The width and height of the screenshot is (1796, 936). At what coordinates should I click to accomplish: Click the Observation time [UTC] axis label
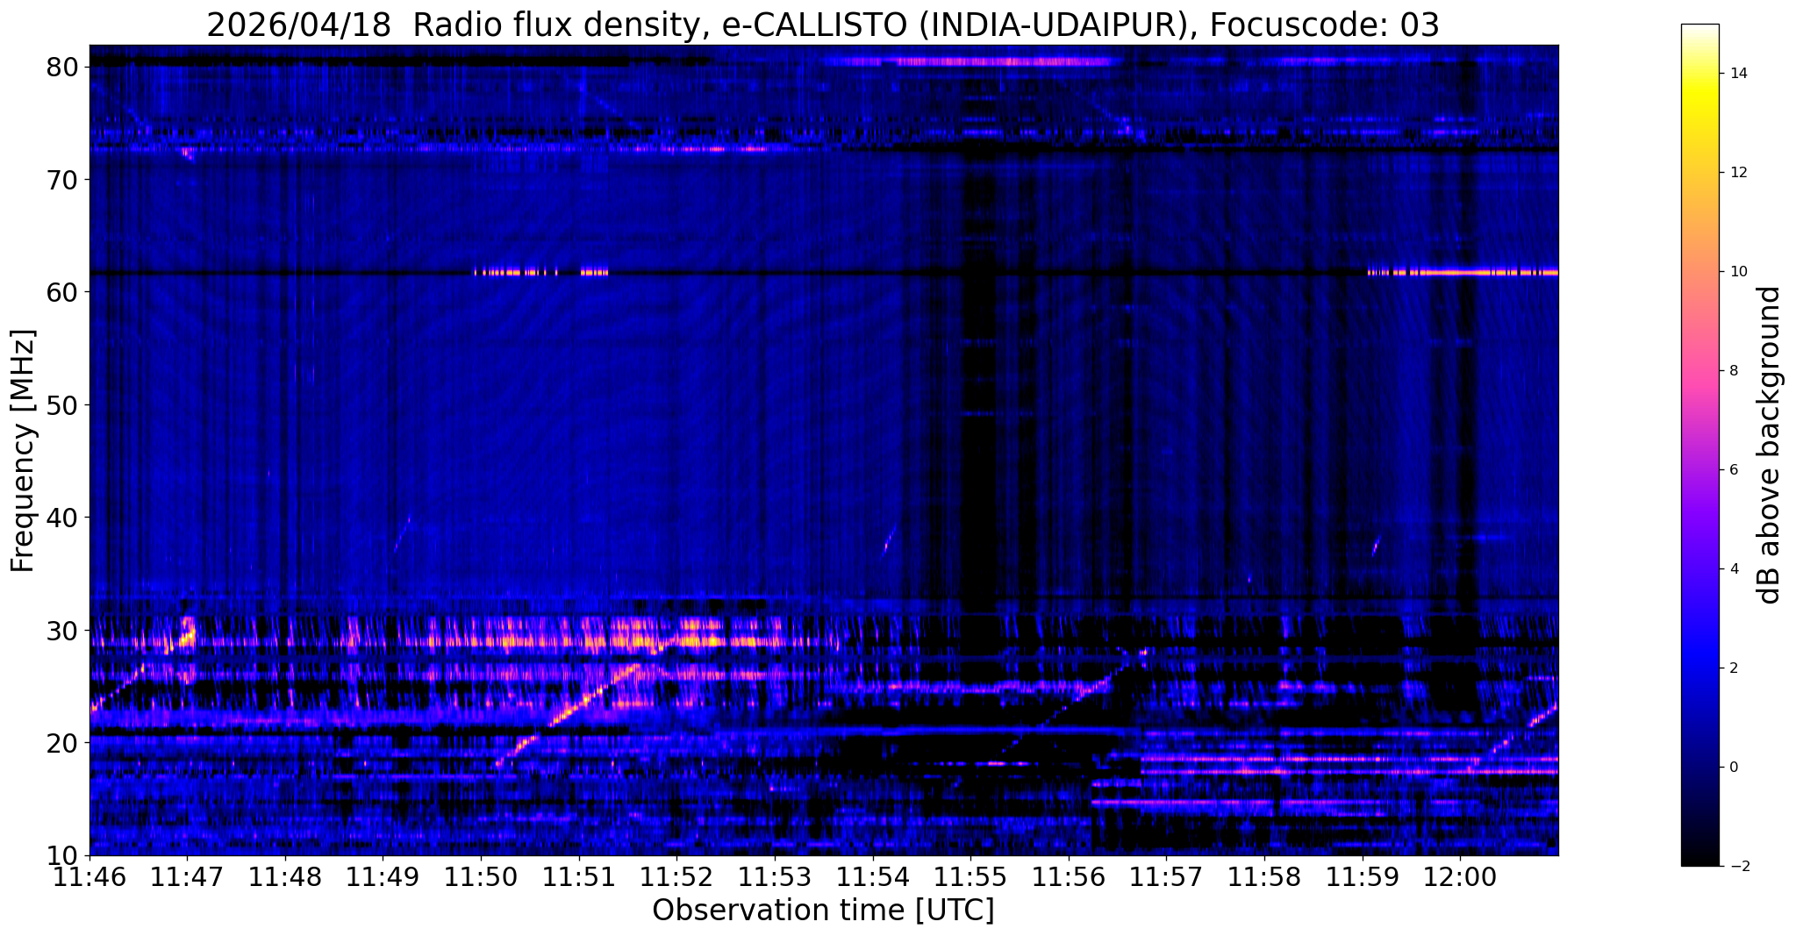823,911
